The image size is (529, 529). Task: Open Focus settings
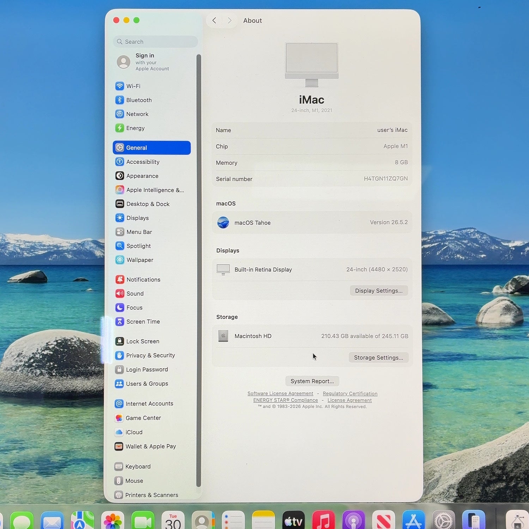(x=152, y=308)
